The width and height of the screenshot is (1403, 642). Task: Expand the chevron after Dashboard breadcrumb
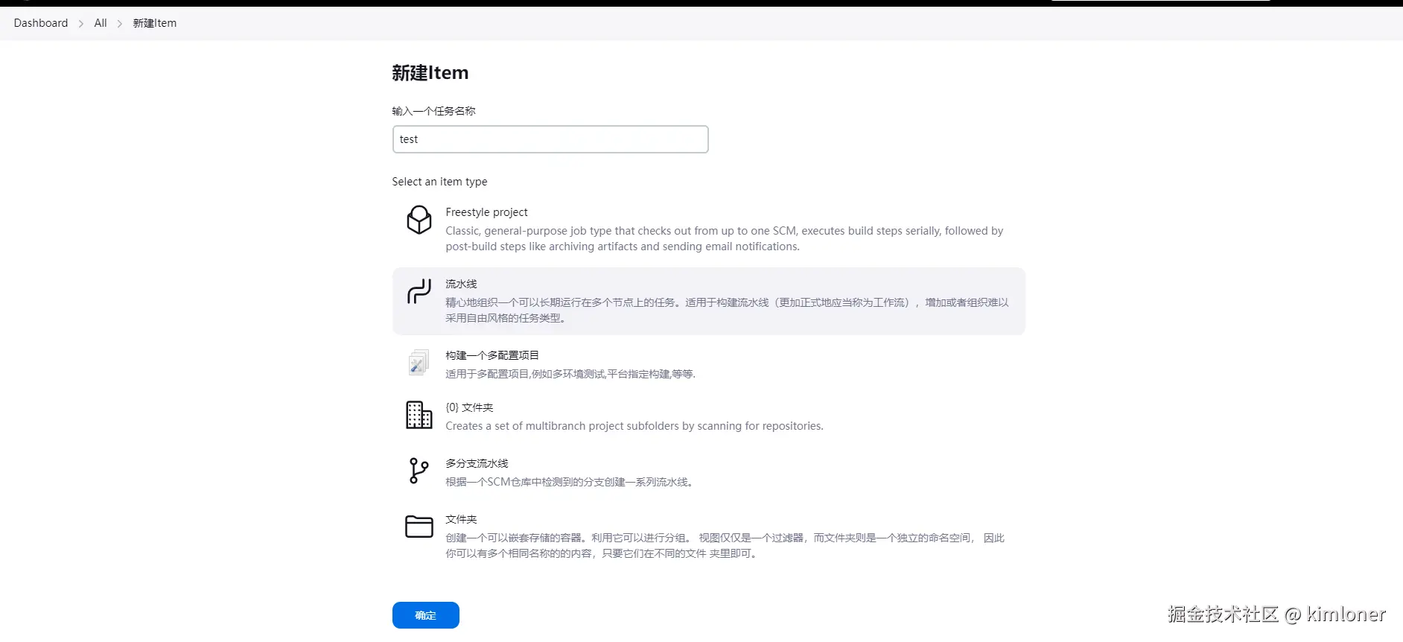81,24
